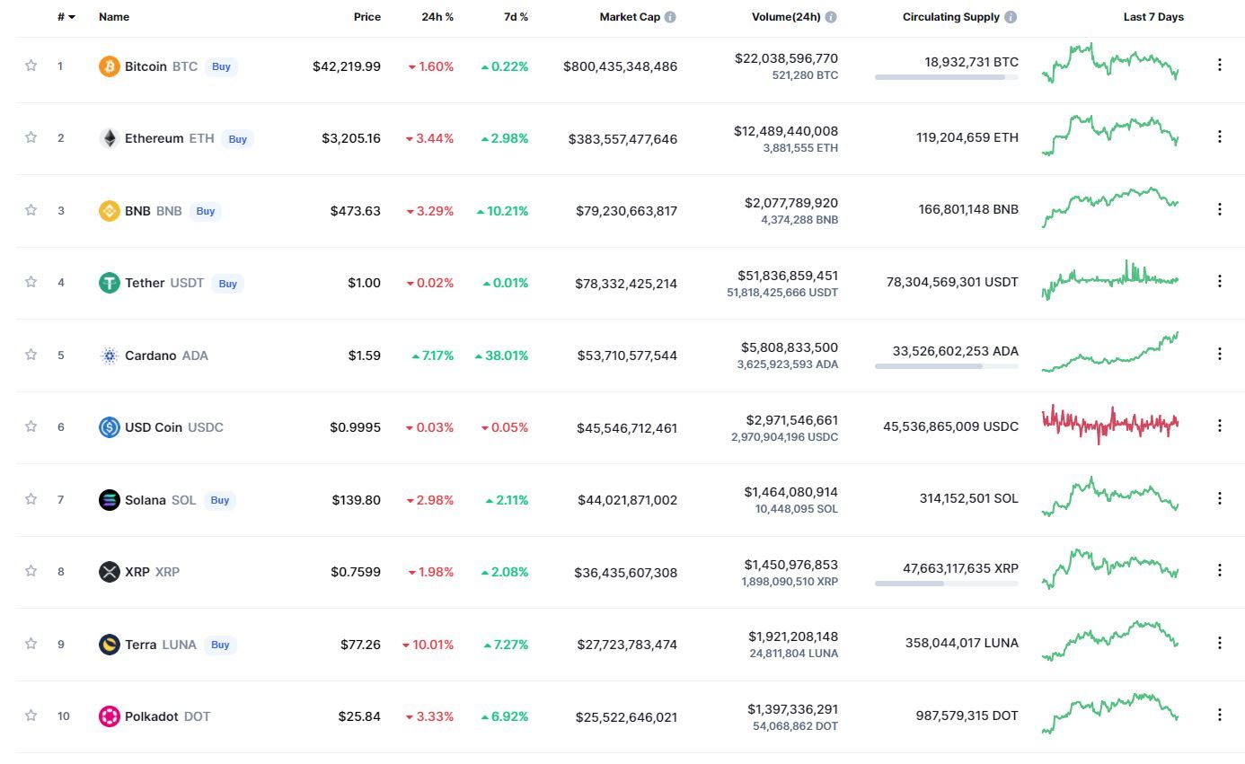Screen dimensions: 1245x764
Task: Click Bitcoin market cap $800,435,348,486
Action: point(621,66)
